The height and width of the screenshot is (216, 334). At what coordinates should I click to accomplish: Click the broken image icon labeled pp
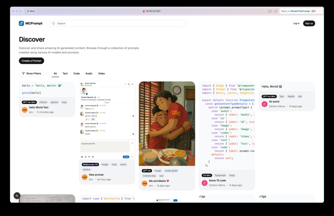point(201,197)
